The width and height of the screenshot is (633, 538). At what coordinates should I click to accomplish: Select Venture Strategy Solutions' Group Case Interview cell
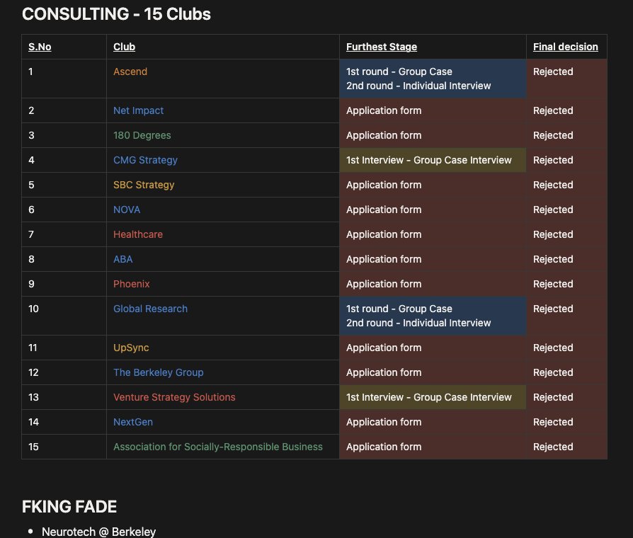click(433, 397)
